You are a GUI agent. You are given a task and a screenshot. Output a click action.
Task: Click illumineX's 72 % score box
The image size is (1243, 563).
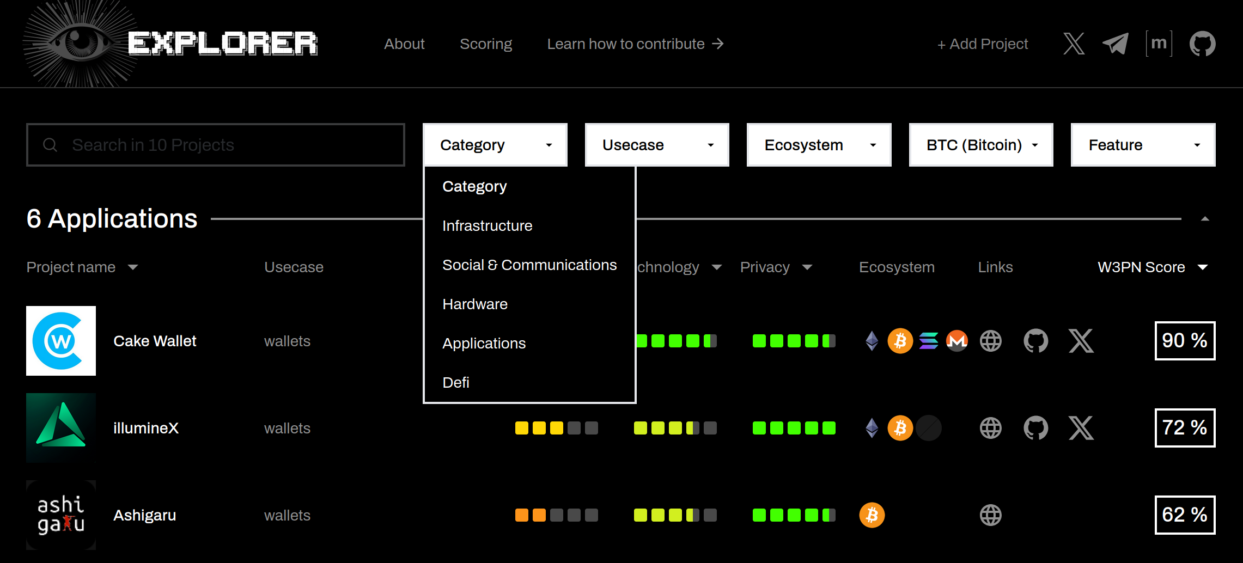(x=1185, y=428)
